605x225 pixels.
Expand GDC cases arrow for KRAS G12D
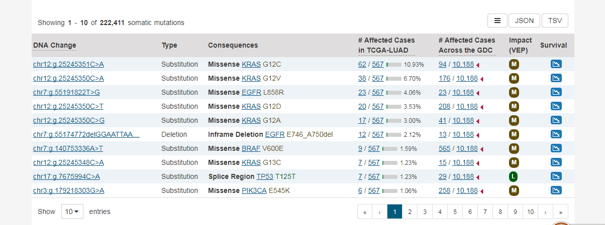tap(482, 107)
